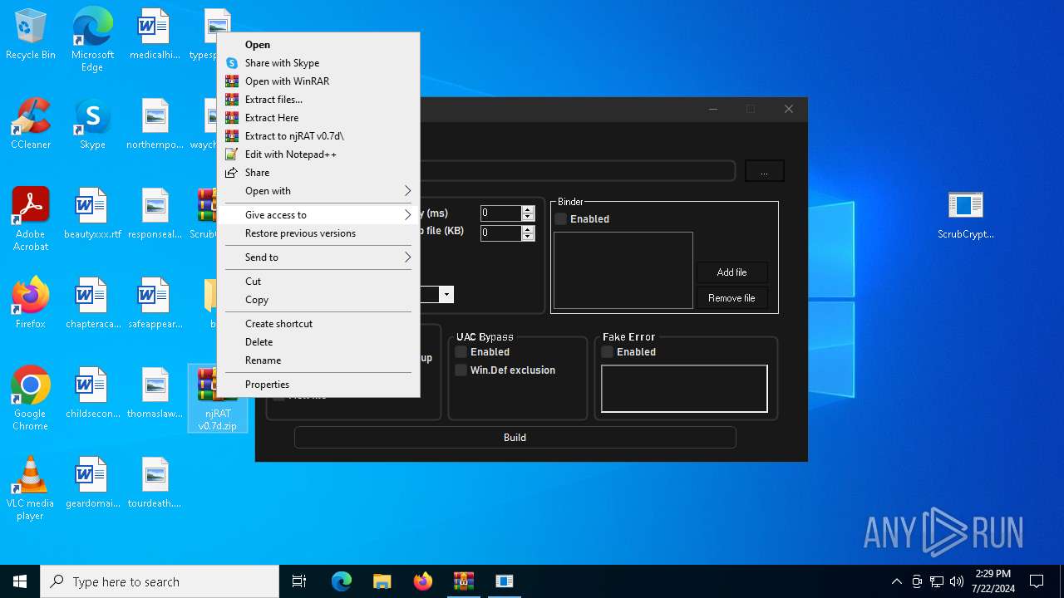Choose Extract files... option

coord(318,100)
